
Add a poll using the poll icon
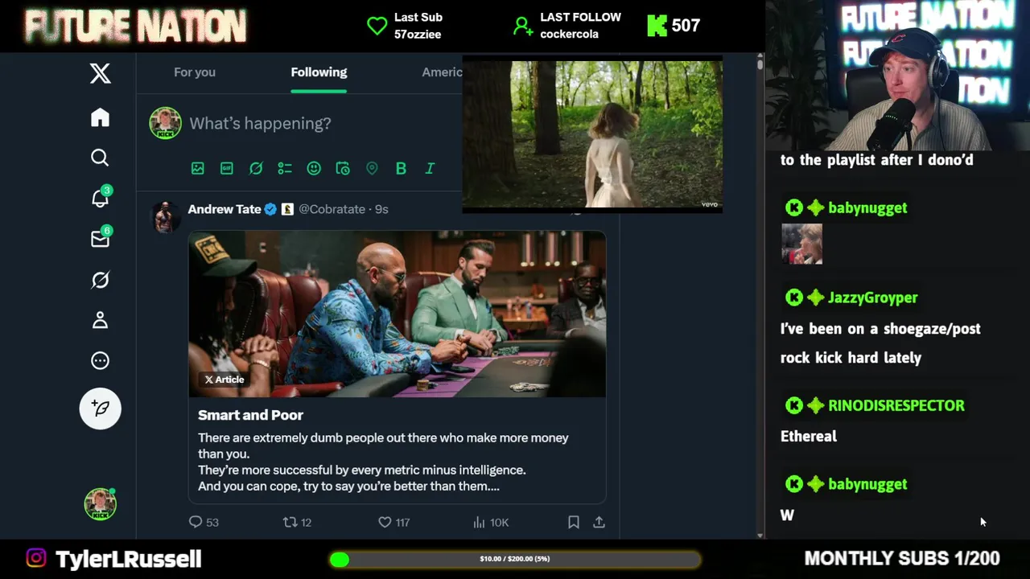(285, 168)
